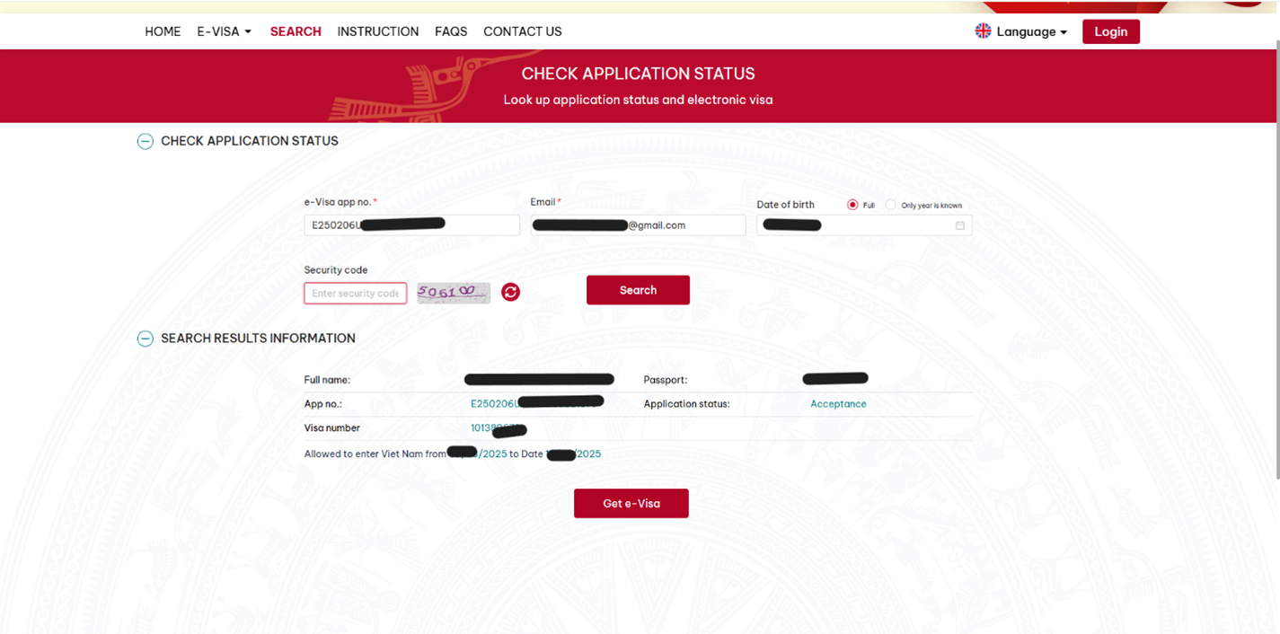Viewport: 1280px width, 634px height.
Task: Open the CONTACT US page
Action: [x=522, y=31]
